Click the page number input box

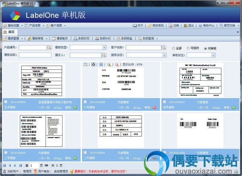point(34,166)
